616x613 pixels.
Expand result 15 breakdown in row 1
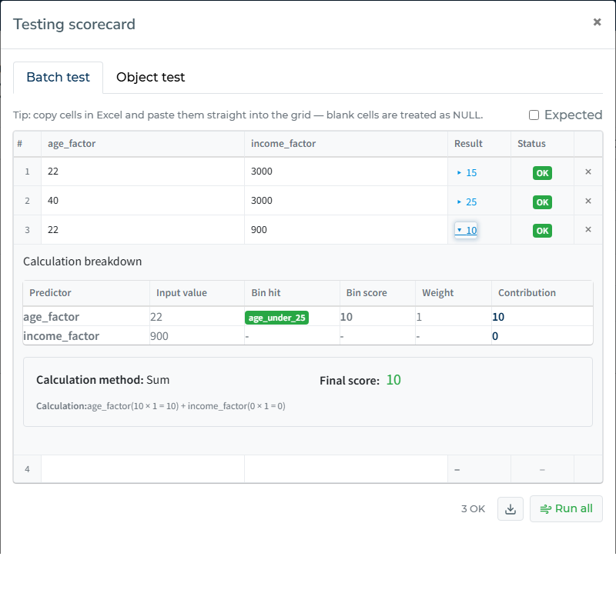point(467,173)
